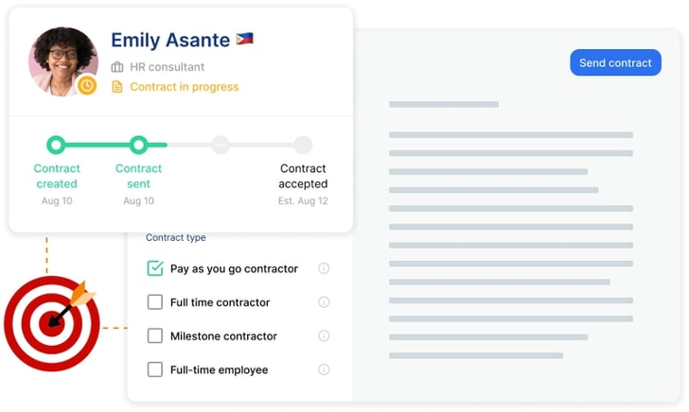Check the Milestone contractor checkbox
This screenshot has height=412, width=689.
click(x=155, y=335)
